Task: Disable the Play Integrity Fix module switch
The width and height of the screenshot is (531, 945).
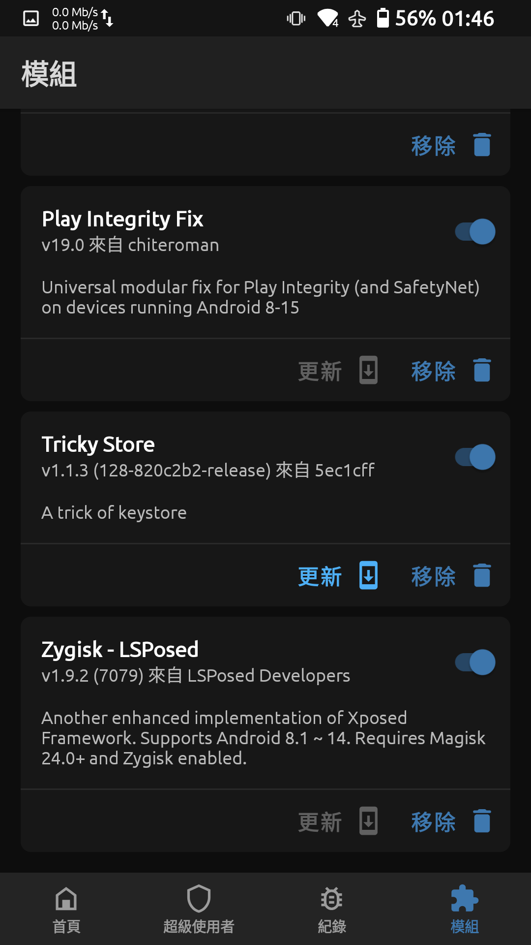Action: [x=475, y=231]
